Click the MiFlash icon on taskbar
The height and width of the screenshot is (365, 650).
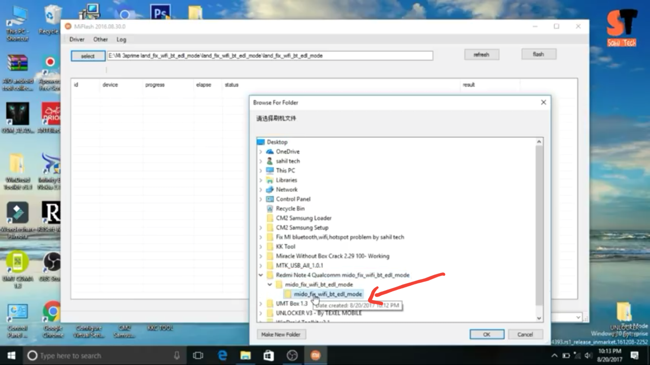[x=314, y=355]
